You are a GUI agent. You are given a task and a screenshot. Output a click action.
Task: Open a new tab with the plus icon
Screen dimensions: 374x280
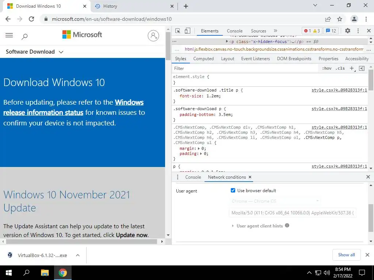[x=186, y=6]
